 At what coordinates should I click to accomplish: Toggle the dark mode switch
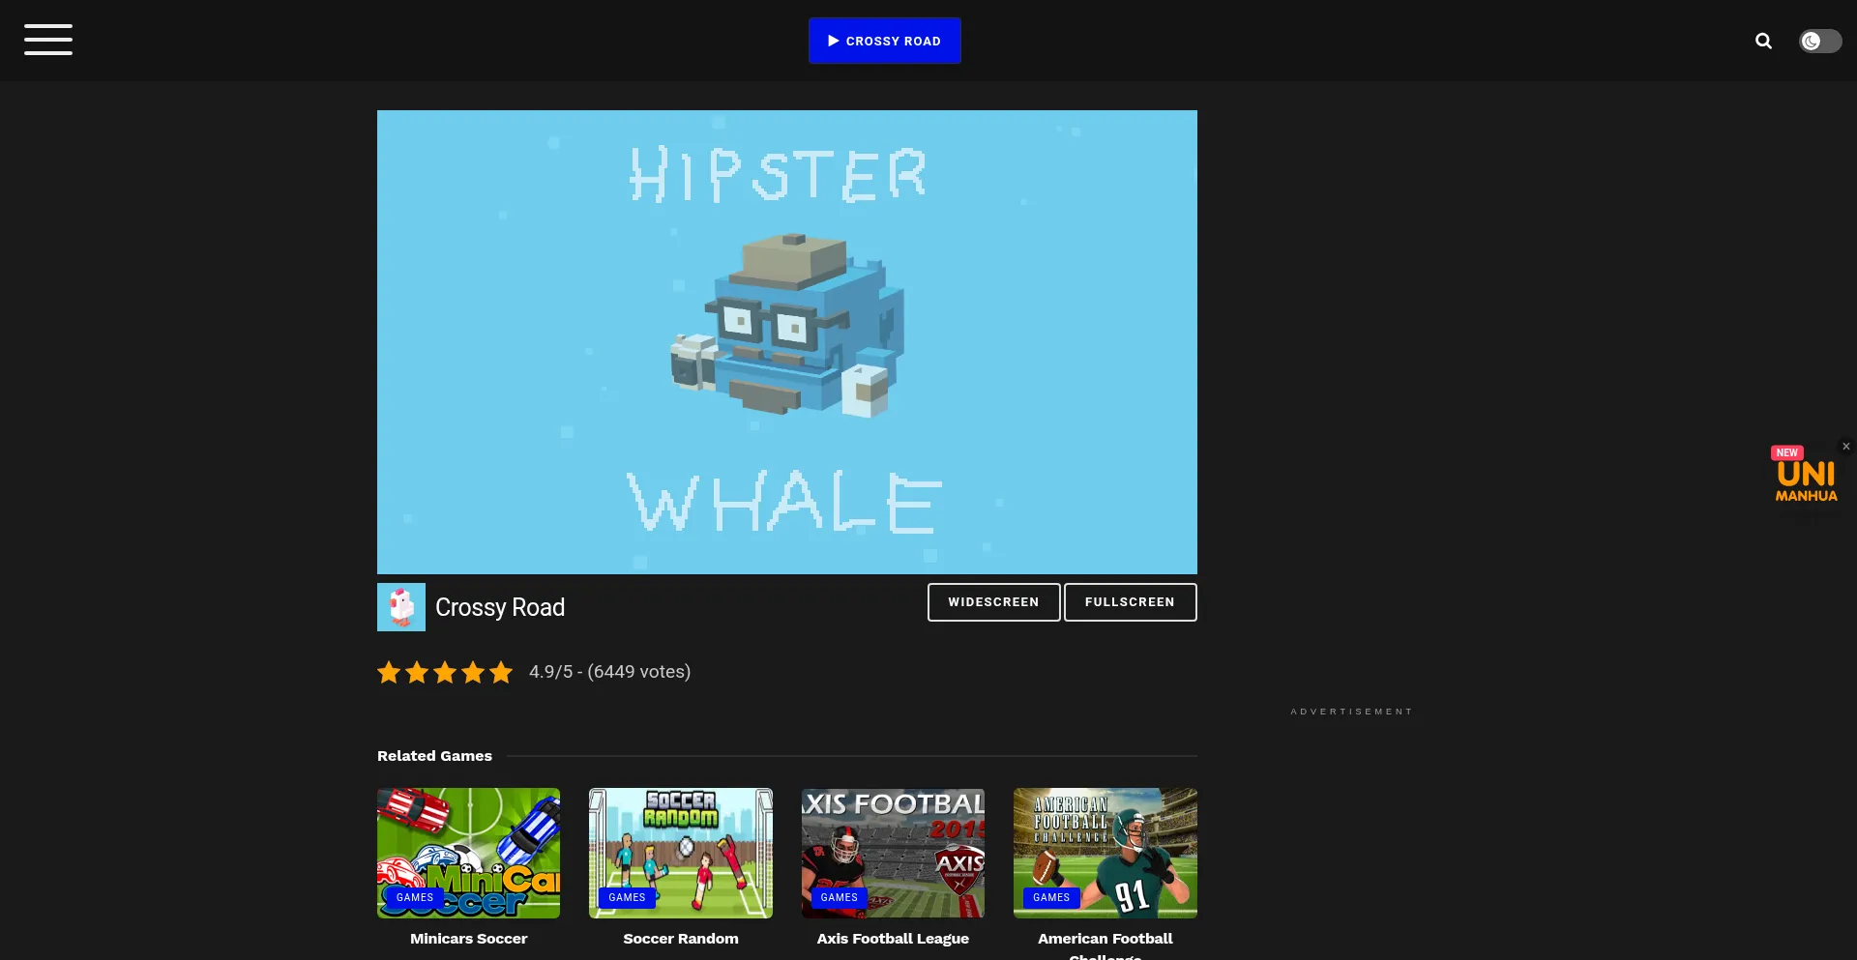(1819, 41)
